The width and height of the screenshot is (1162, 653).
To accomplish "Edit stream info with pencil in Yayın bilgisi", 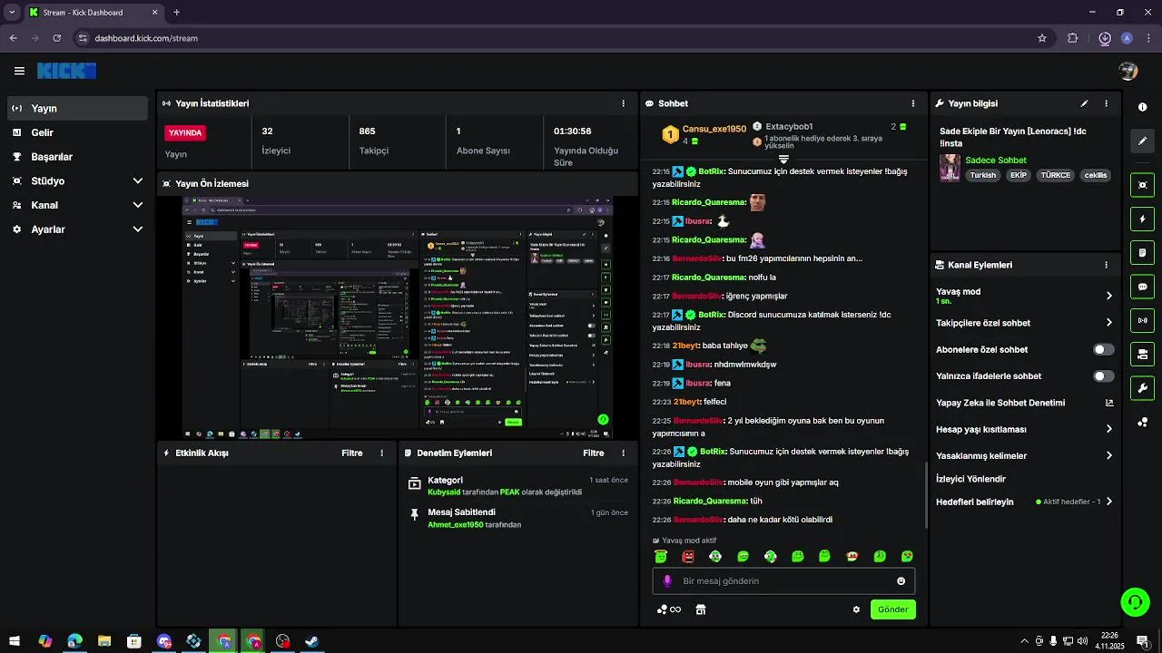I will (x=1084, y=103).
